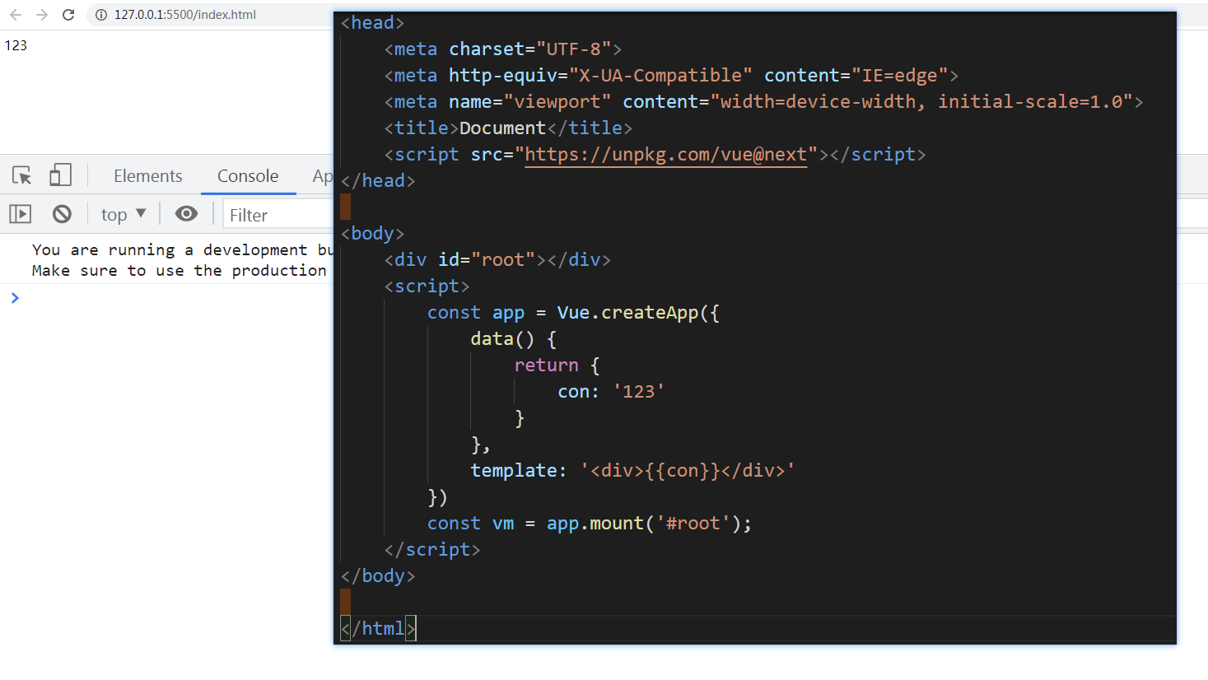The height and width of the screenshot is (680, 1208).
Task: Click the 'Document' title text in code
Action: pyautogui.click(x=502, y=128)
